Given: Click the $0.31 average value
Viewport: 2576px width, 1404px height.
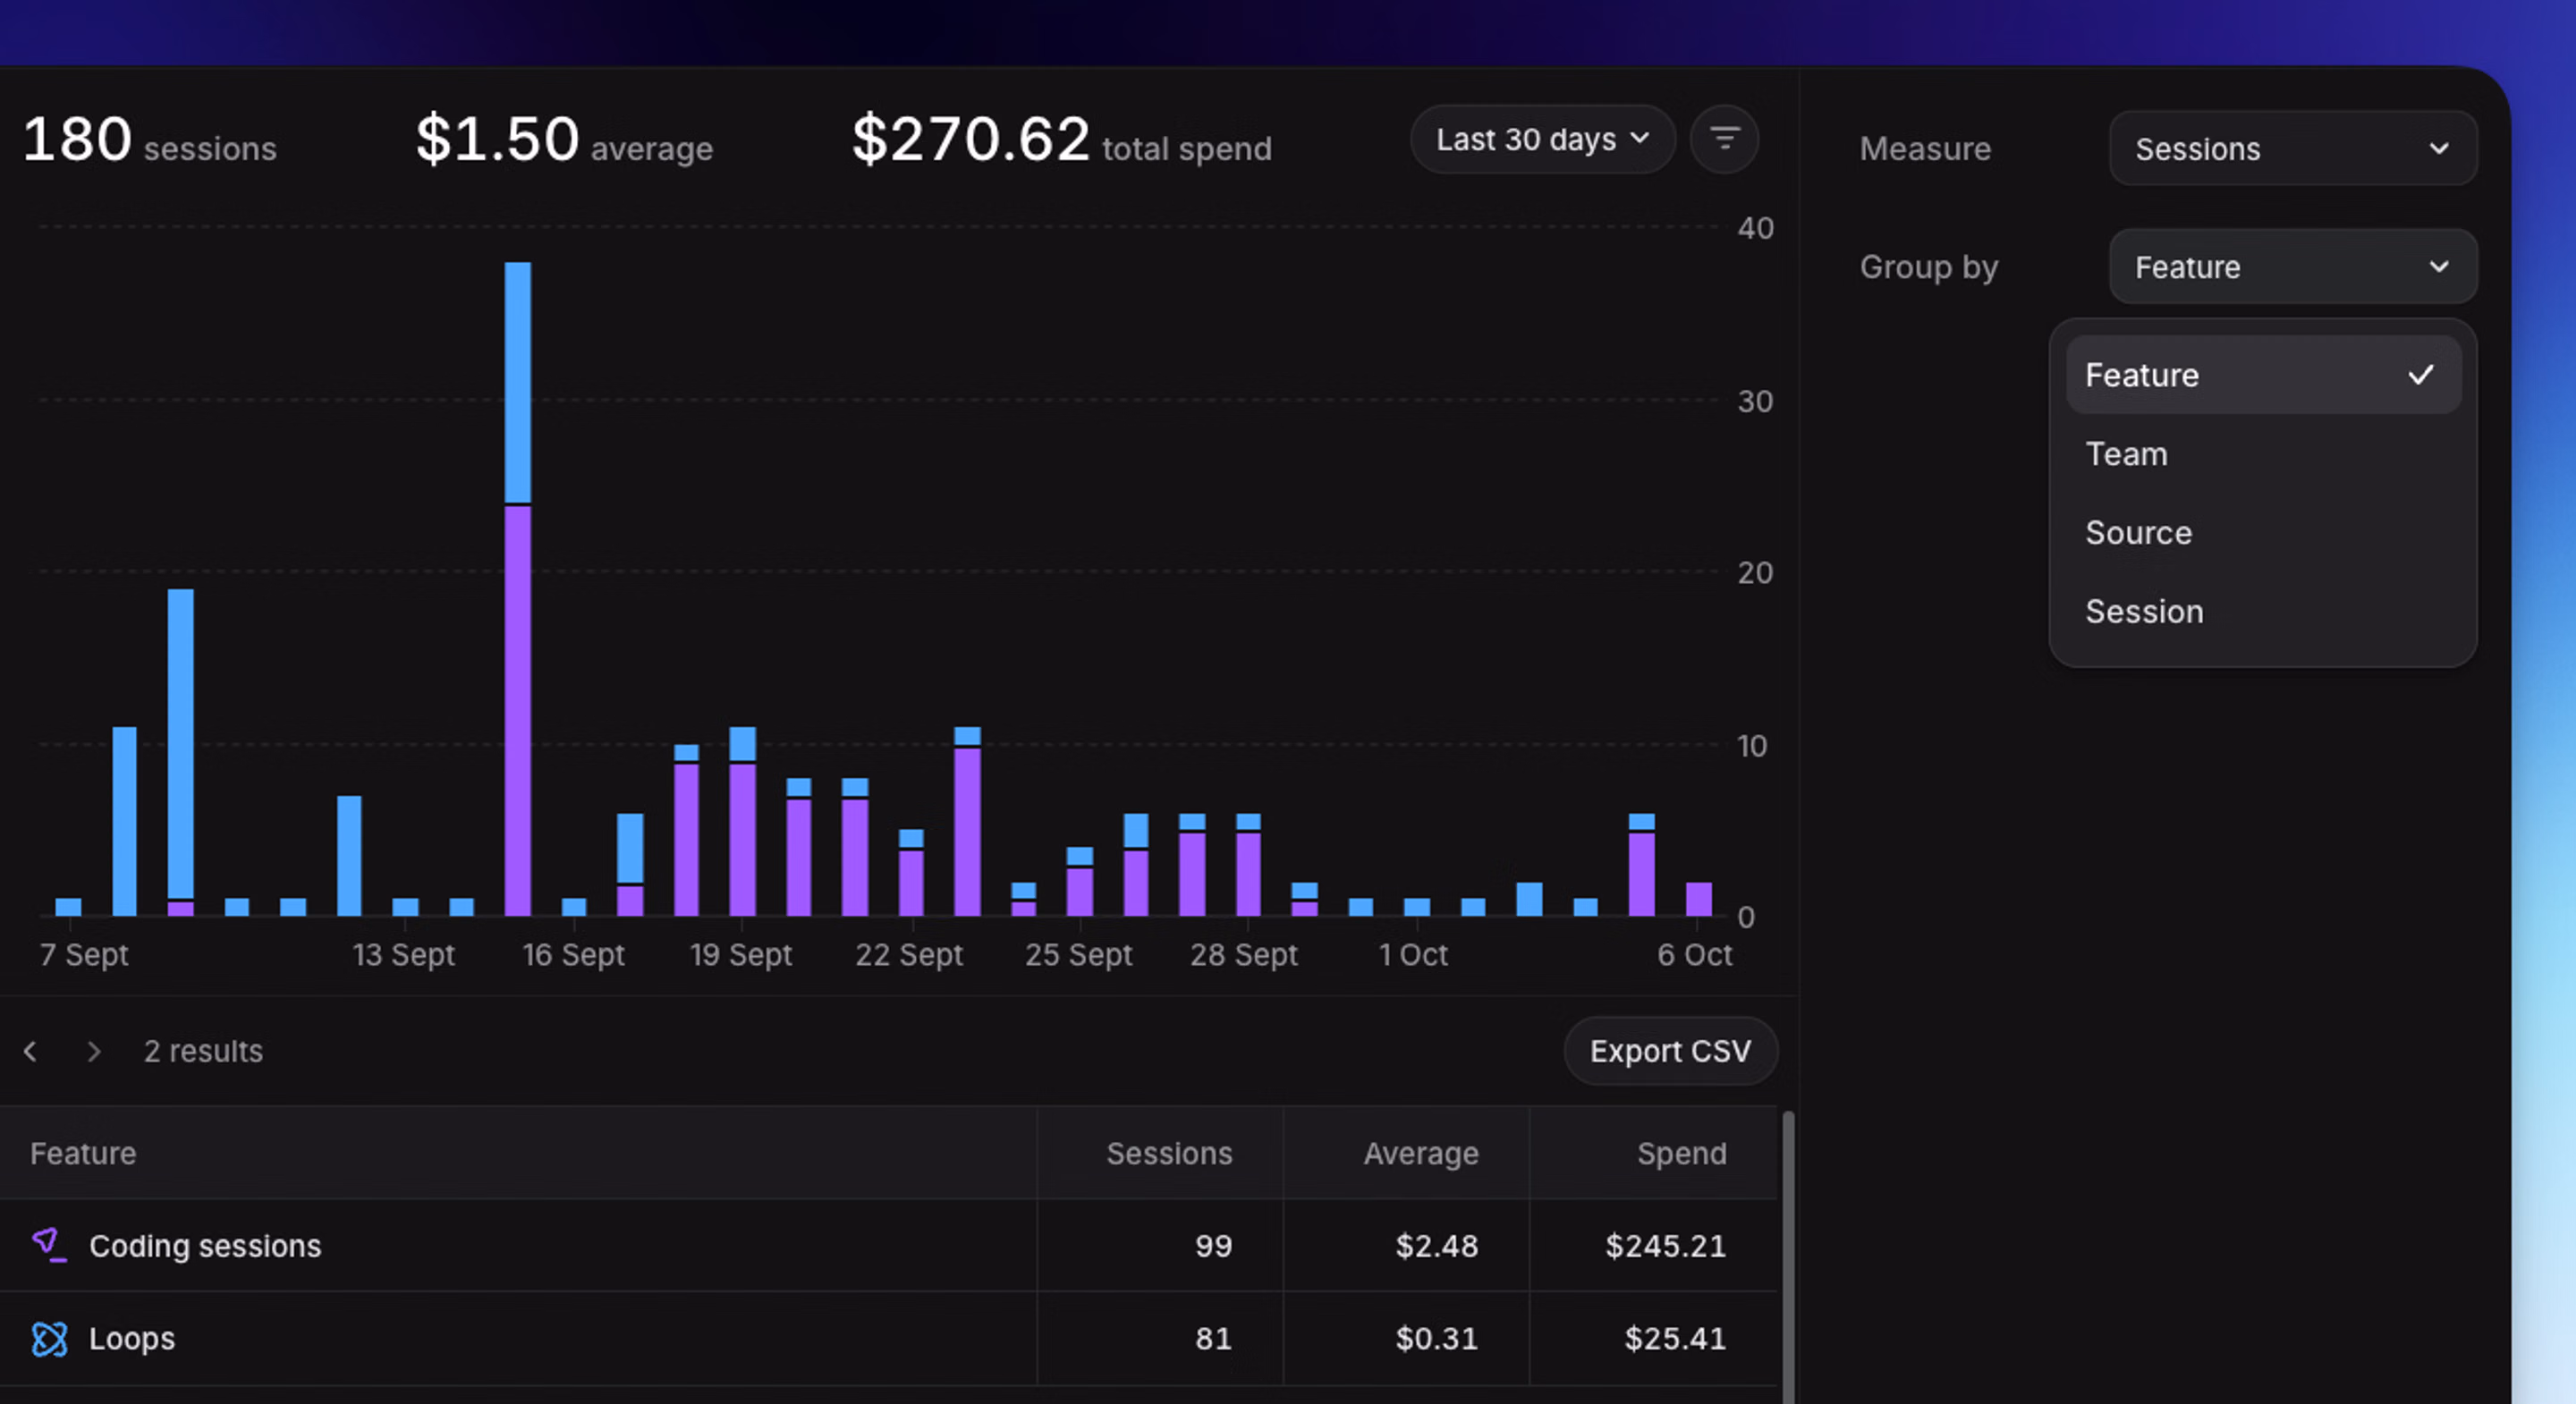Looking at the screenshot, I should pyautogui.click(x=1436, y=1339).
